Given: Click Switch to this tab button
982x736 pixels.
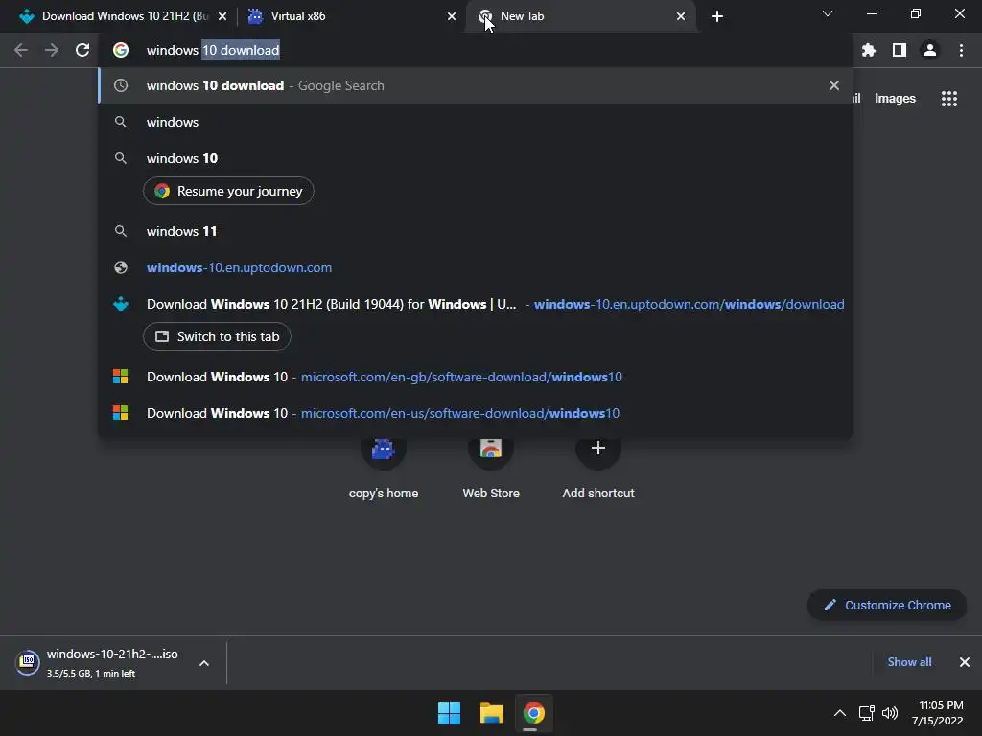Looking at the screenshot, I should coord(217,336).
